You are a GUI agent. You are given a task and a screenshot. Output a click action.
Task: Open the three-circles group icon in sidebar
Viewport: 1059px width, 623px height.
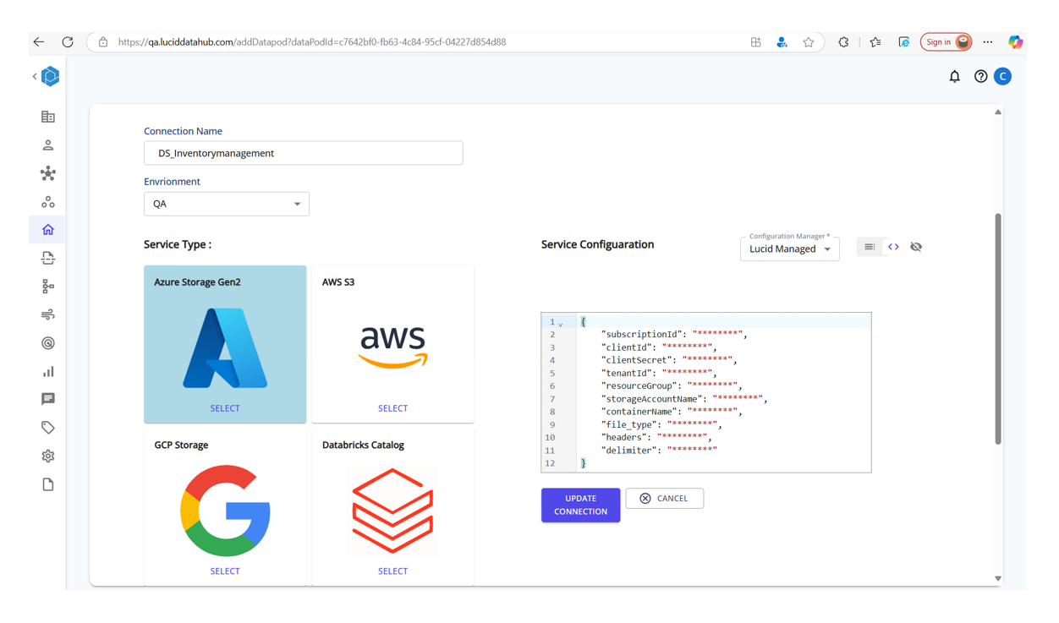click(48, 202)
